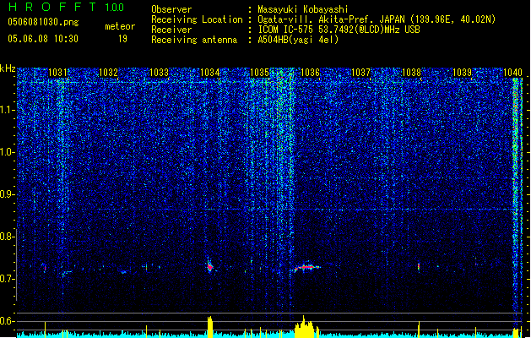Viewport: 531px width, 338px height.
Task: Click time marker 1032
Action: tap(108, 73)
